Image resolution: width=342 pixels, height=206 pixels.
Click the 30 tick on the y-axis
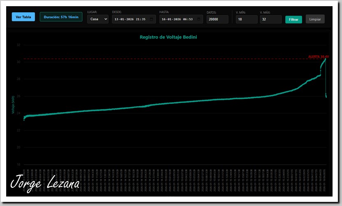pyautogui.click(x=19, y=62)
